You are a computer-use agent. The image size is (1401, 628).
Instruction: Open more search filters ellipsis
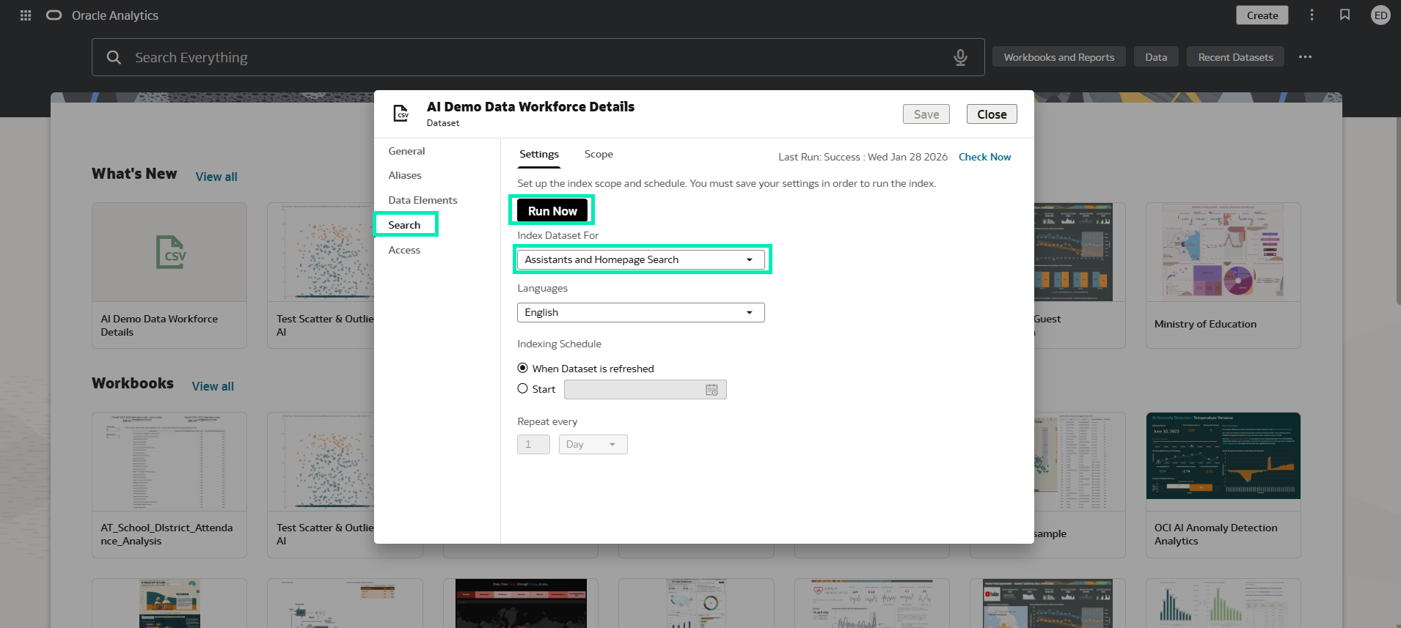pyautogui.click(x=1305, y=57)
